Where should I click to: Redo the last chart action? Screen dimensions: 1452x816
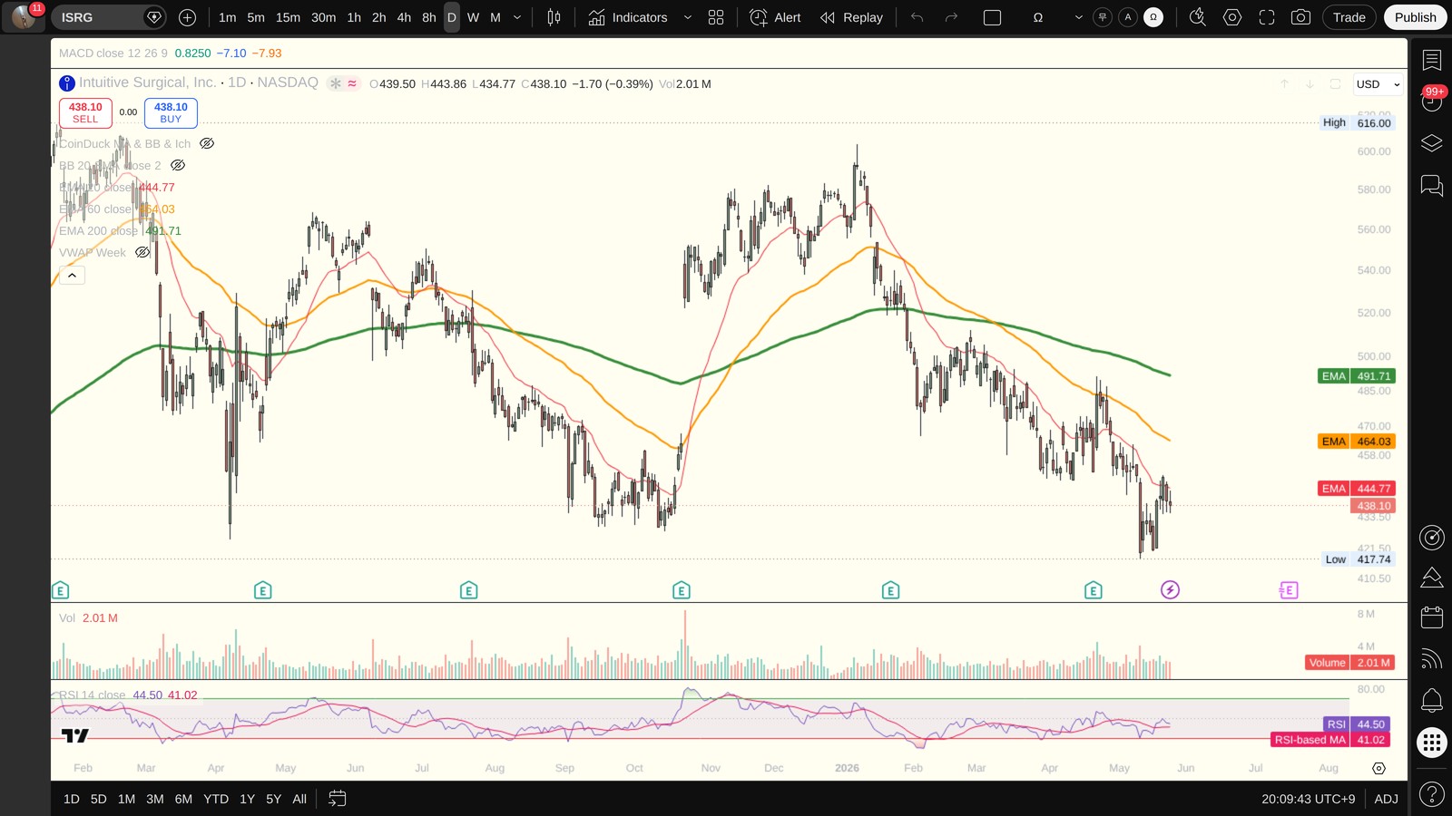951,17
